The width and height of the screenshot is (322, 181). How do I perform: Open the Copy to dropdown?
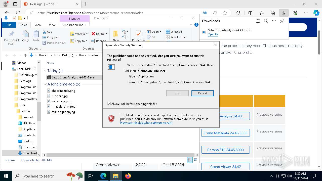coord(79,41)
